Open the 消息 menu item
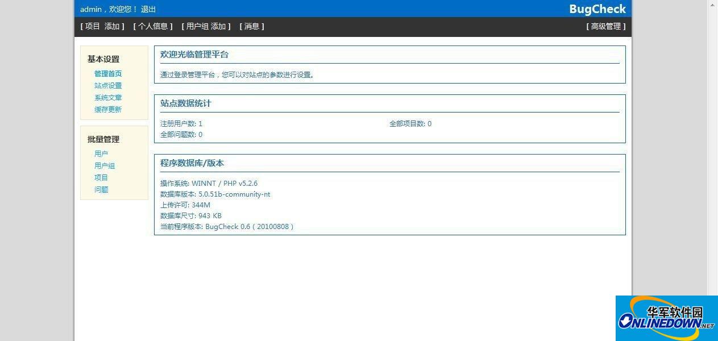 point(252,26)
